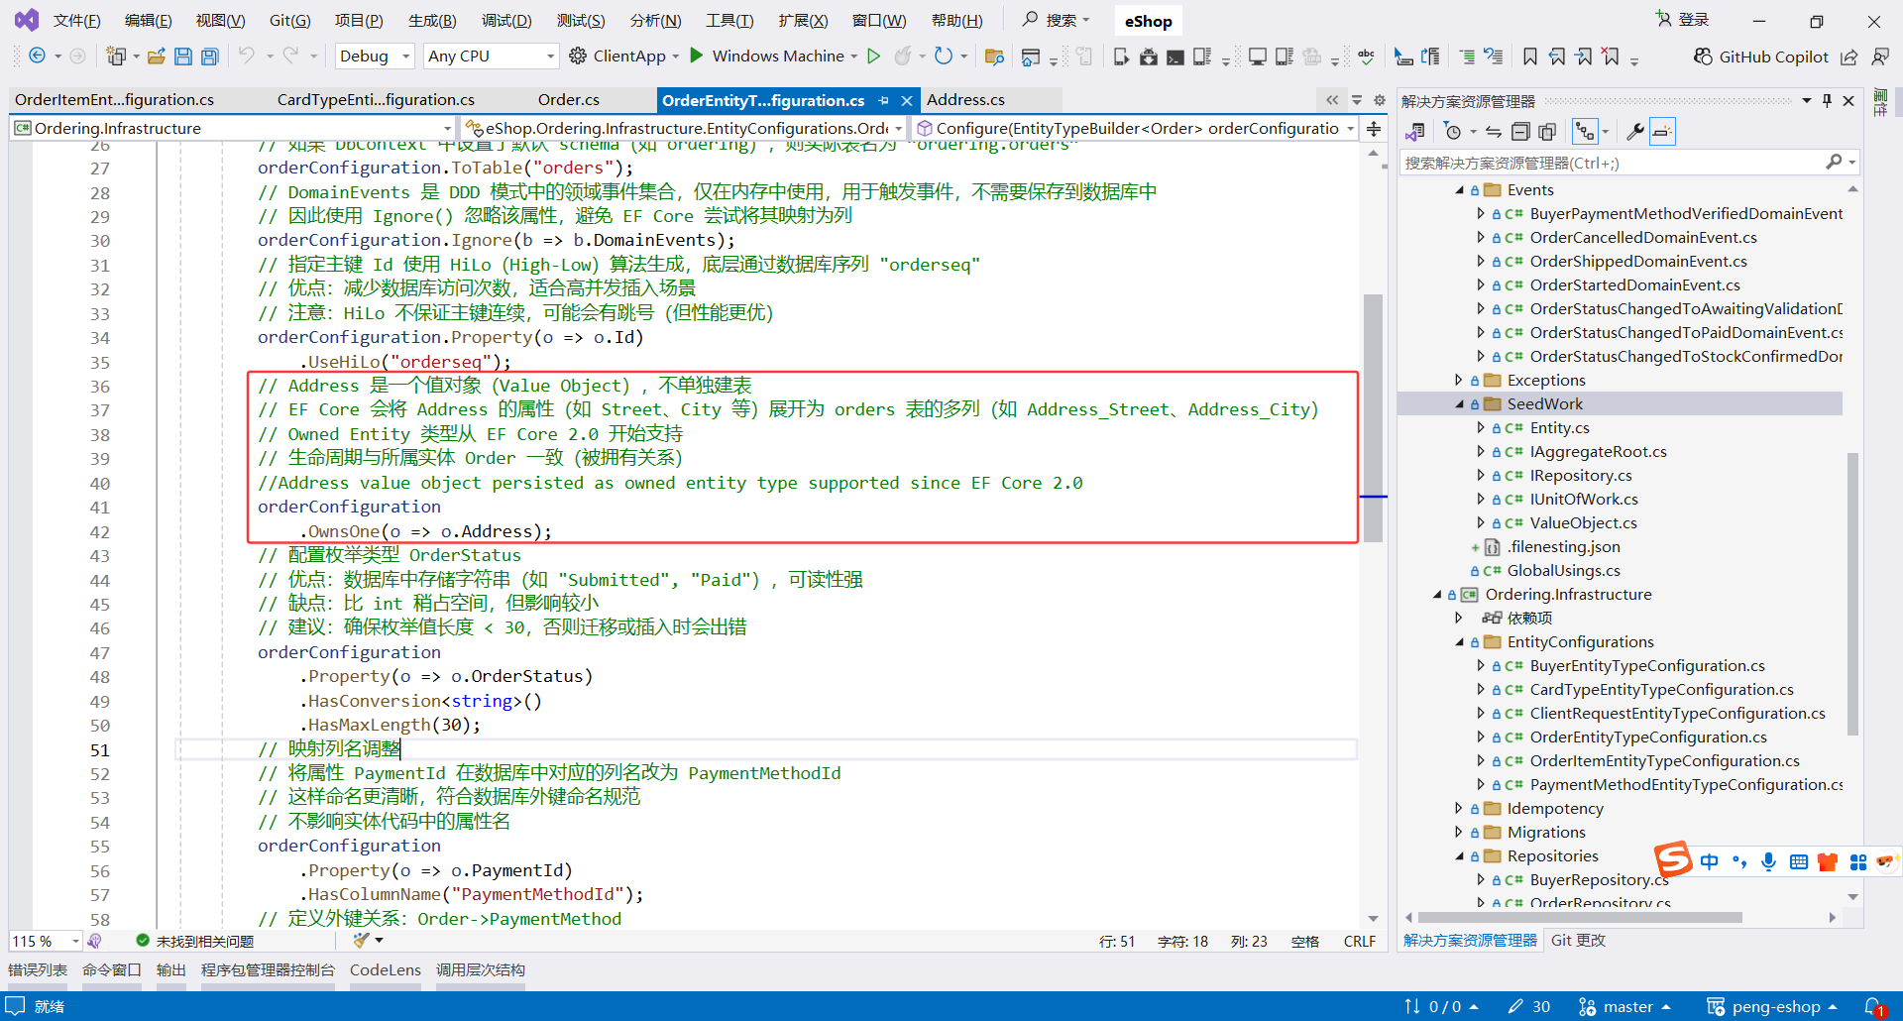Toggle auto-hide pin on Solution Explorer
Viewport: 1903px width, 1021px height.
[x=1827, y=100]
